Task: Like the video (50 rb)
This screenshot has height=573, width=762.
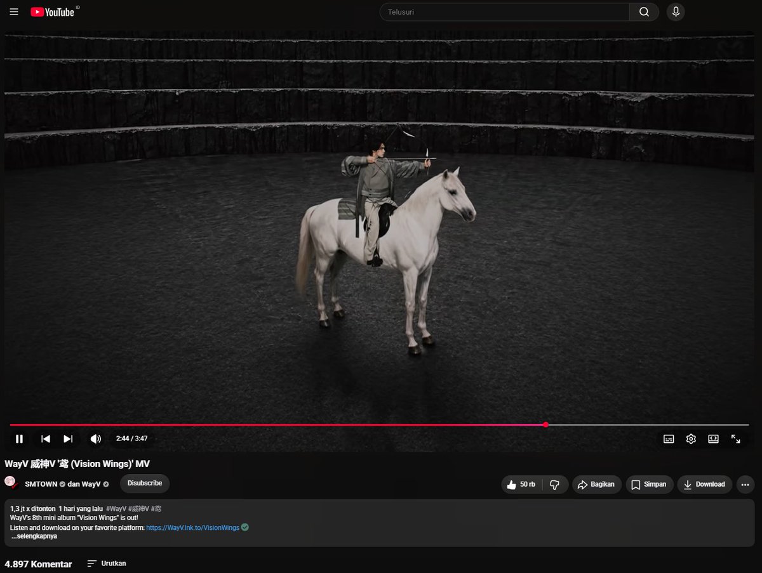Action: click(x=521, y=484)
